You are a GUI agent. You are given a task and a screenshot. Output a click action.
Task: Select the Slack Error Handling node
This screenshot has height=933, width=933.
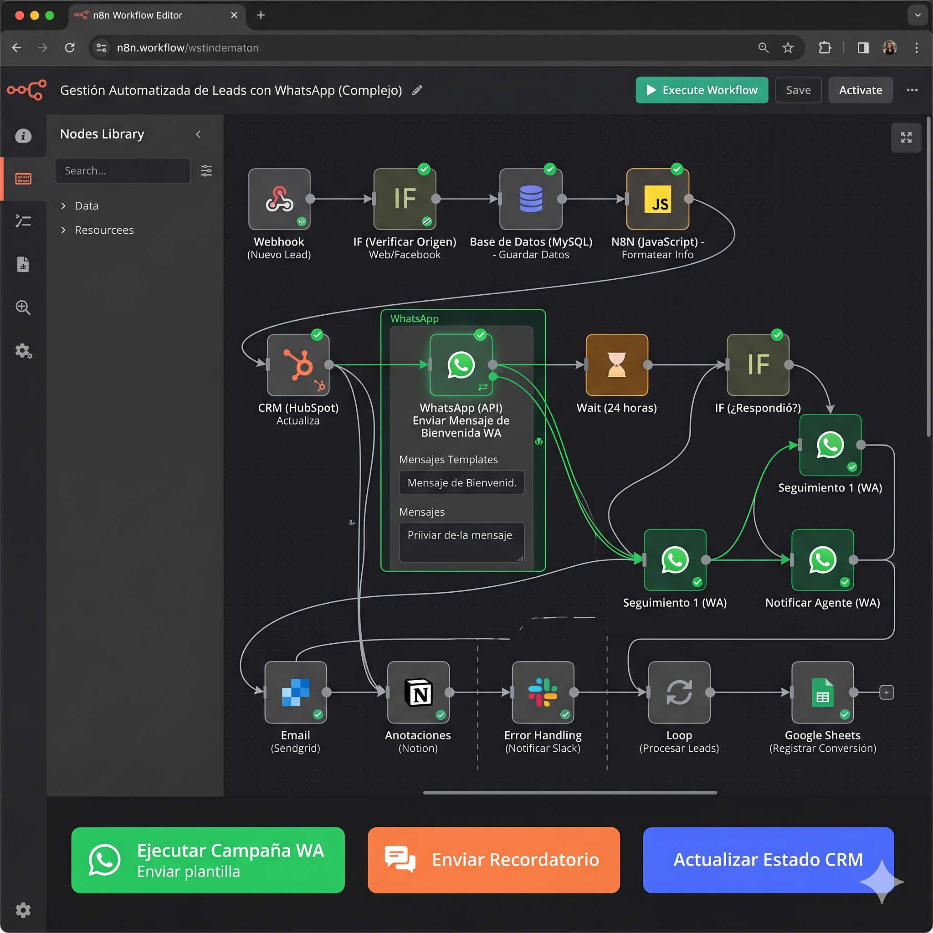(x=543, y=692)
